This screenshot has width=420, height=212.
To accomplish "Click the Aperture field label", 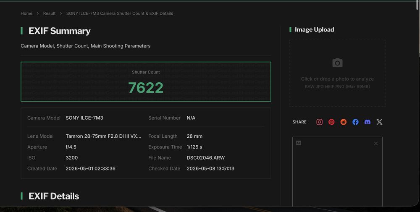I will coord(37,147).
